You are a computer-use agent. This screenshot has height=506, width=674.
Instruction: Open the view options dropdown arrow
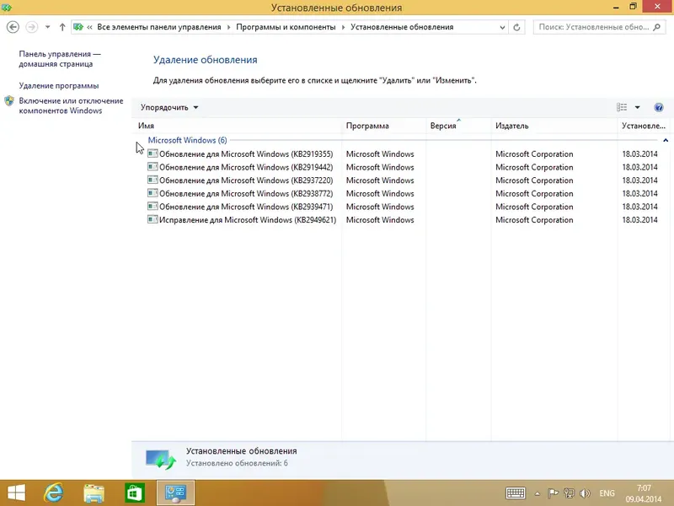(x=638, y=107)
